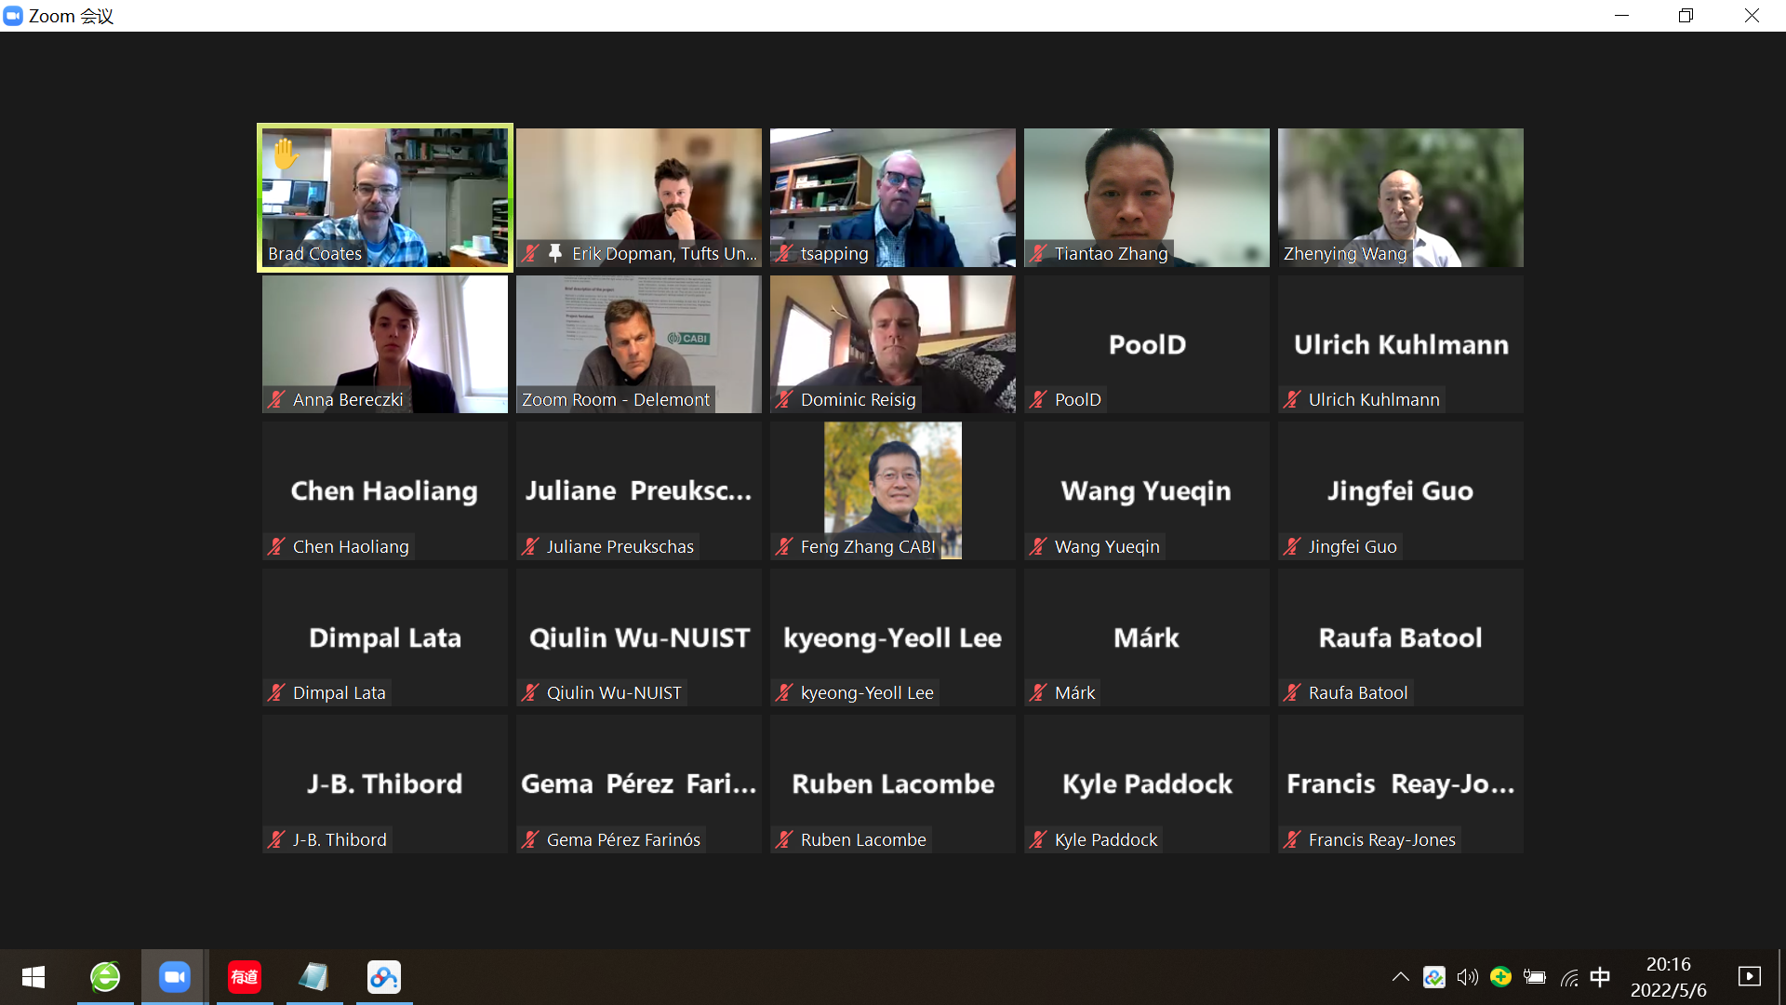
Task: Click the pin icon next to Erik Dopman
Action: pyautogui.click(x=555, y=253)
